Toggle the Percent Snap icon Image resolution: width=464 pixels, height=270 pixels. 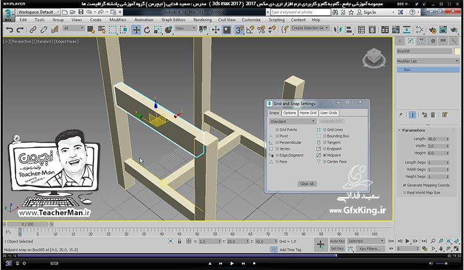click(261, 30)
